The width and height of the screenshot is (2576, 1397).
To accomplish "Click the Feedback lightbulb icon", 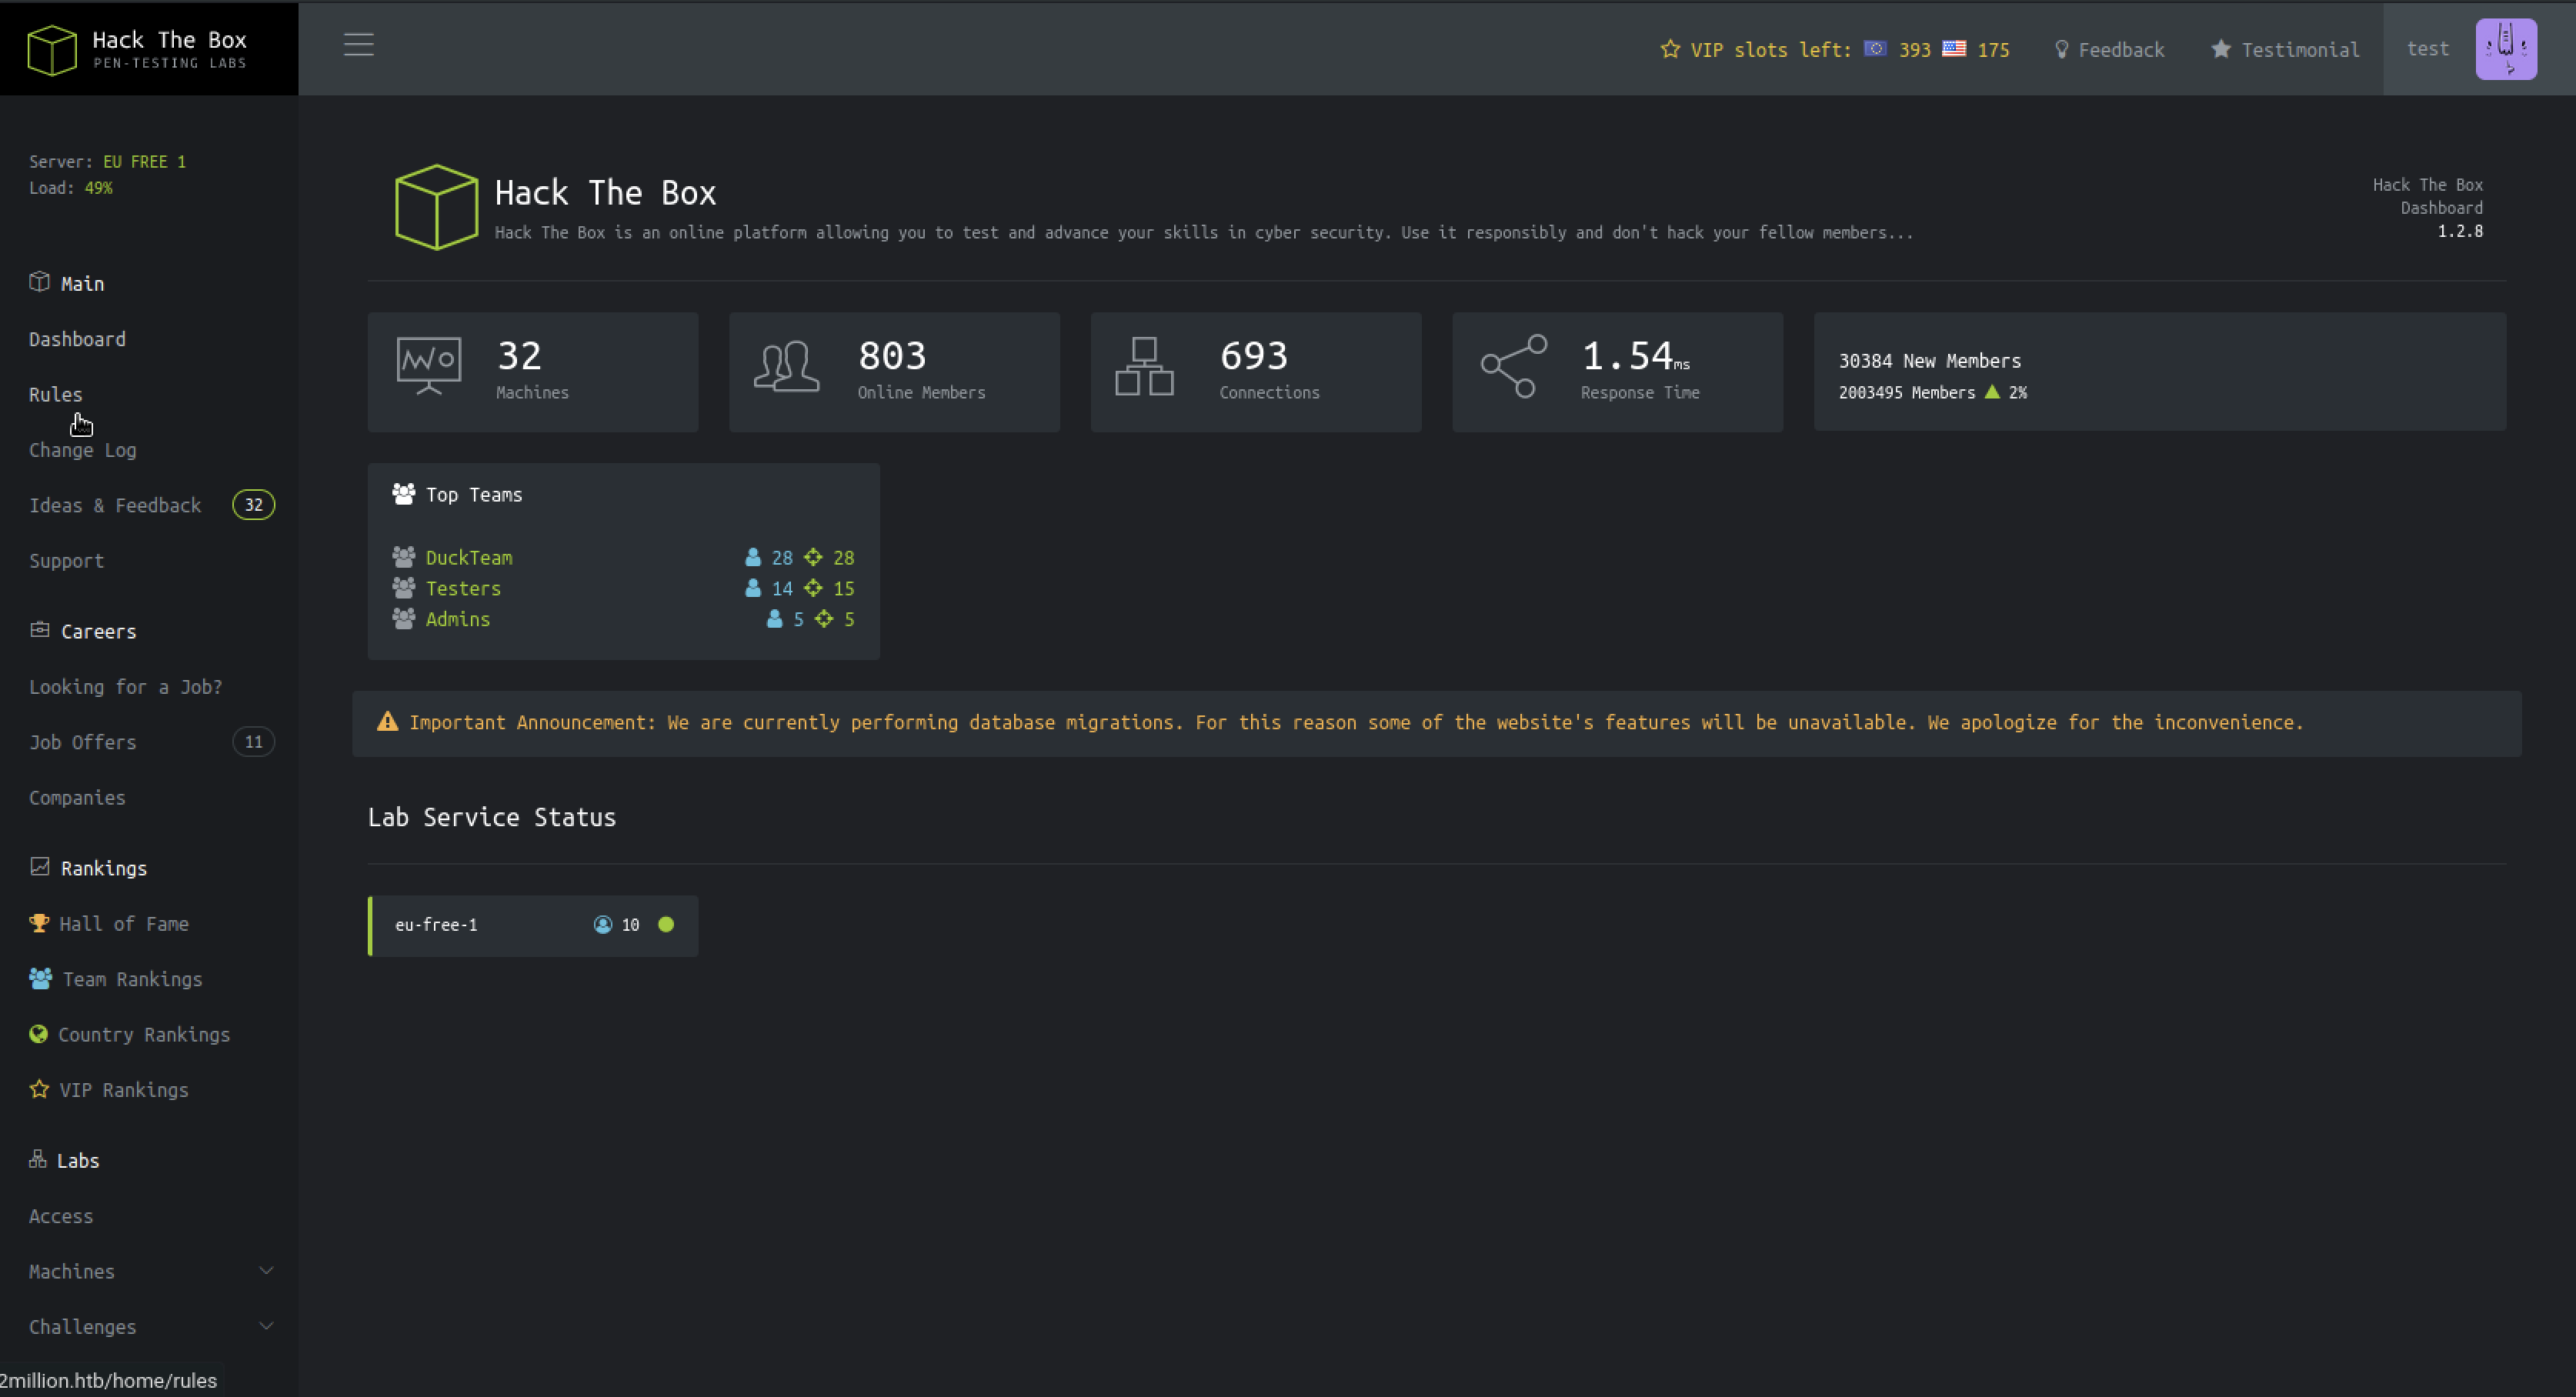I will tap(2061, 49).
